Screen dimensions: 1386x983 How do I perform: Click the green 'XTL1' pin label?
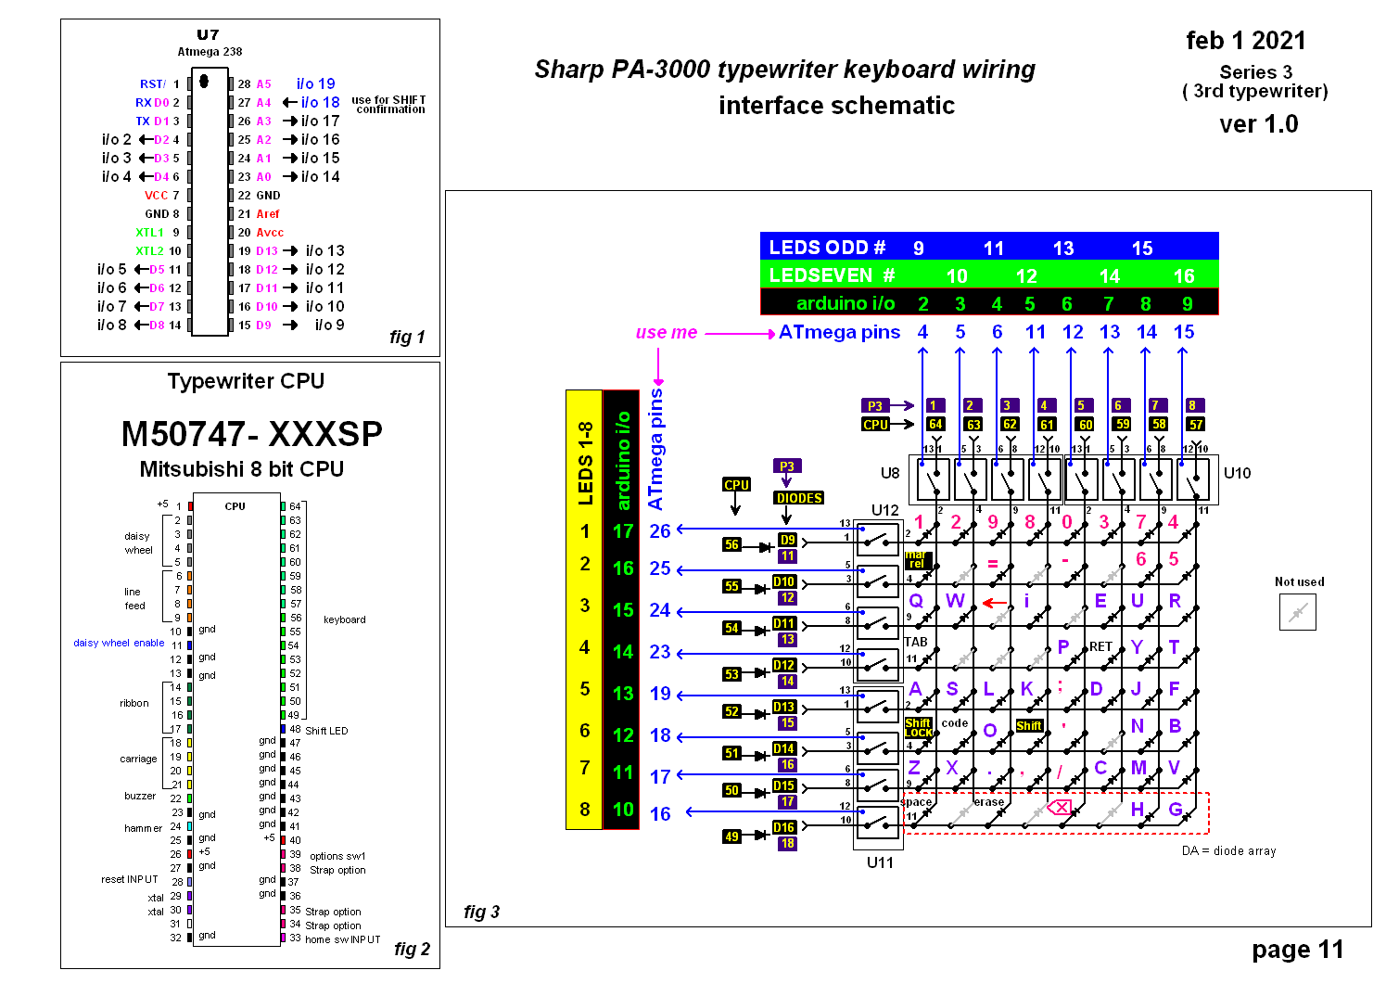(149, 233)
